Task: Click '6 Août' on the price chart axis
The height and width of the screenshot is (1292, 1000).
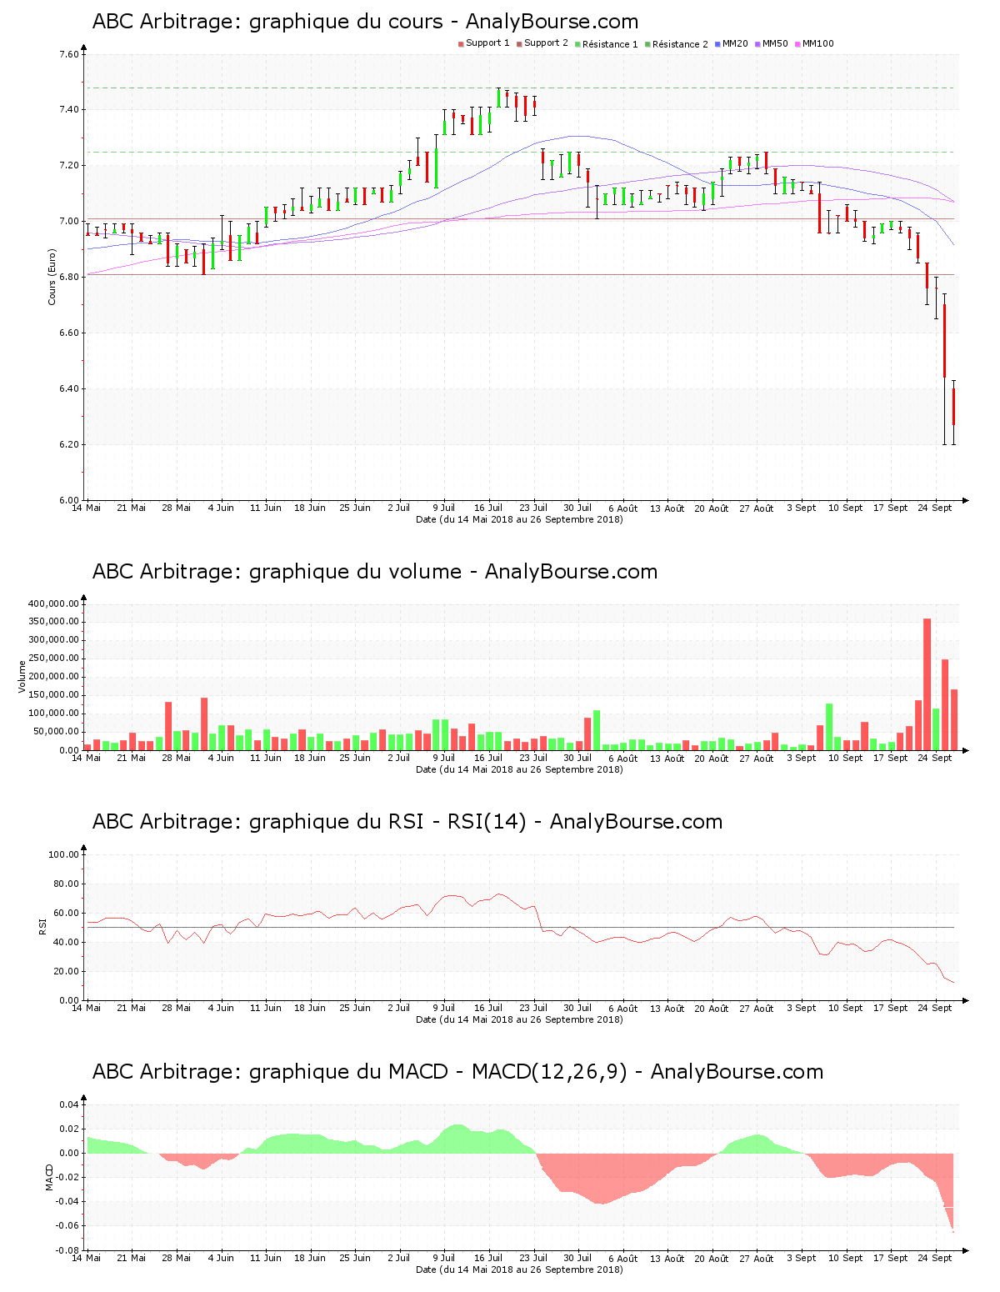Action: pyautogui.click(x=622, y=508)
